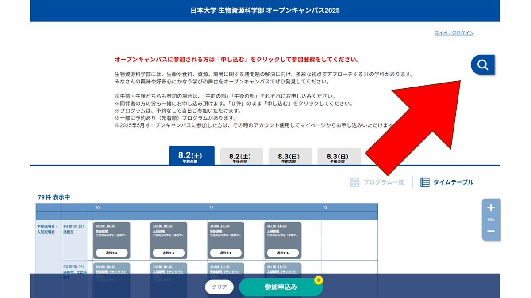This screenshot has width=531, height=298.
Task: Select the 8.2(土) 午後の部 tab
Action: pos(242,157)
